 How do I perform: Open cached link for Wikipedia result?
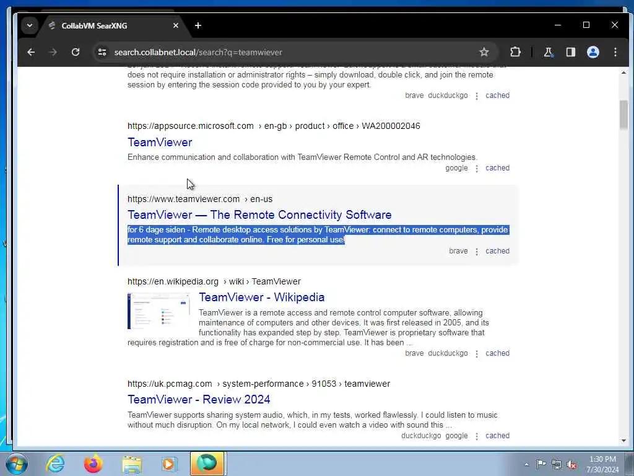(x=497, y=353)
